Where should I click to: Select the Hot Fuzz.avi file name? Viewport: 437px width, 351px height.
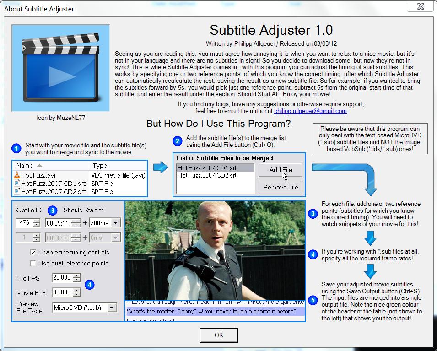pos(38,175)
